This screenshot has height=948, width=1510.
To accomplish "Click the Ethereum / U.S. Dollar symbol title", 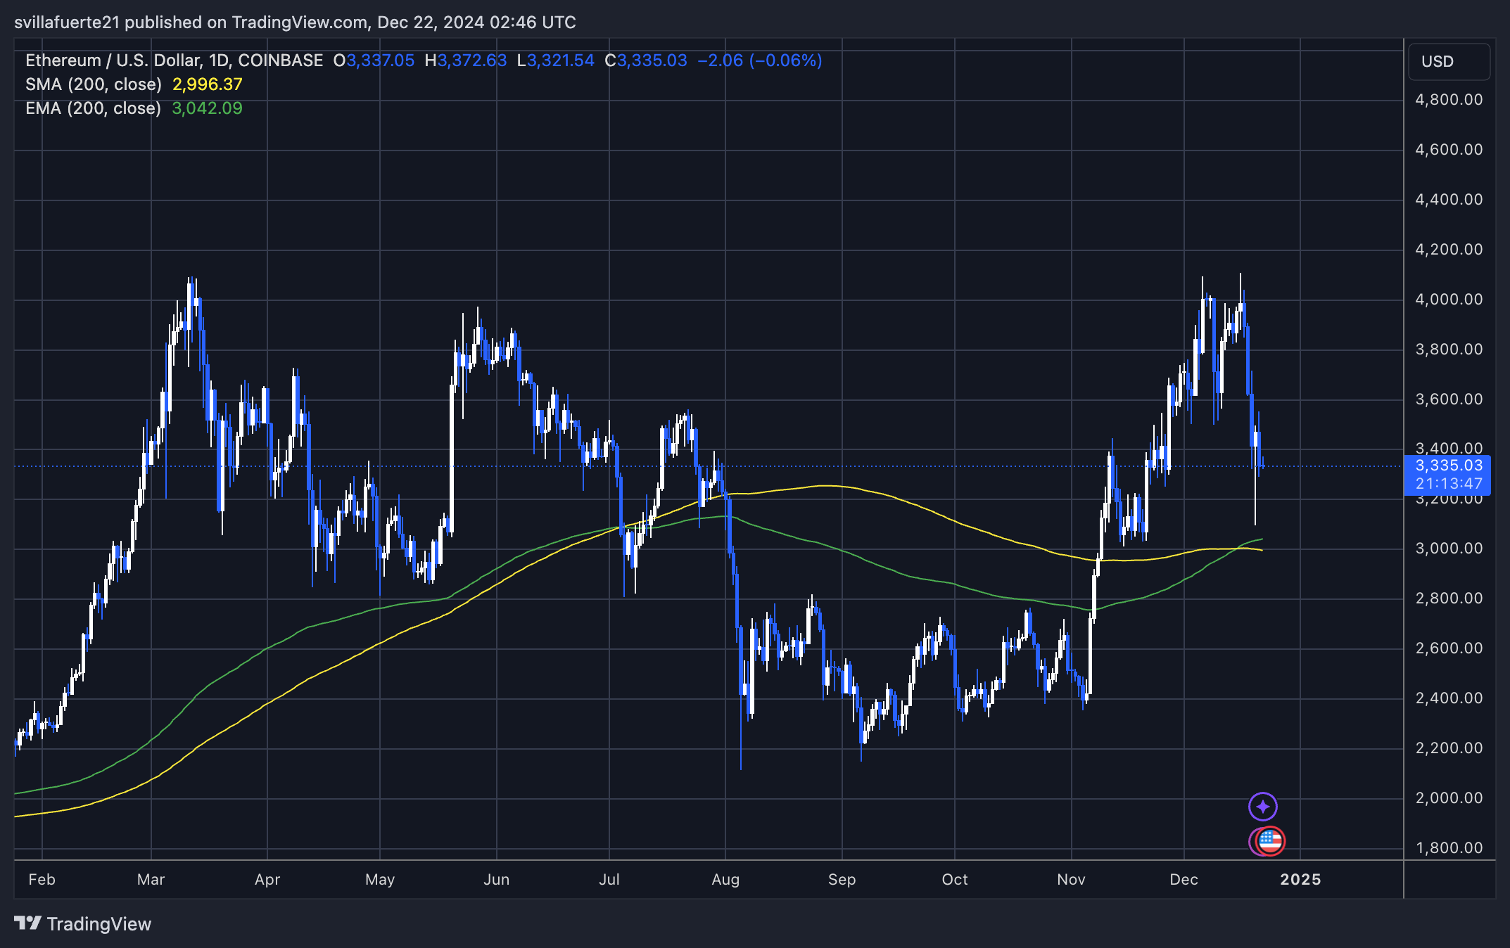I will click(x=113, y=60).
